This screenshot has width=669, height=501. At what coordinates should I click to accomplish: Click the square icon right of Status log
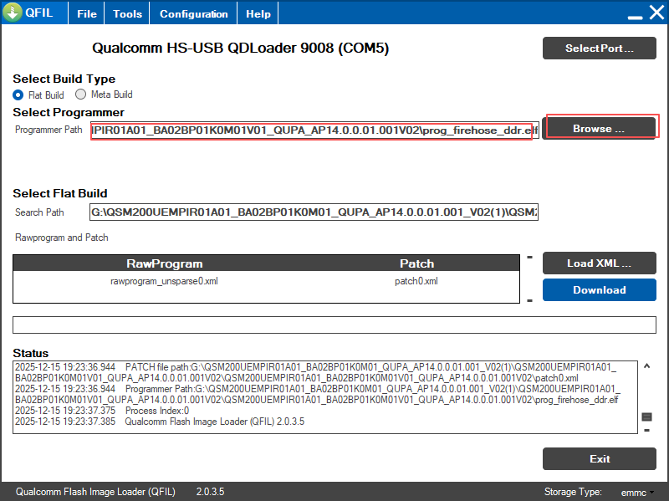(646, 417)
